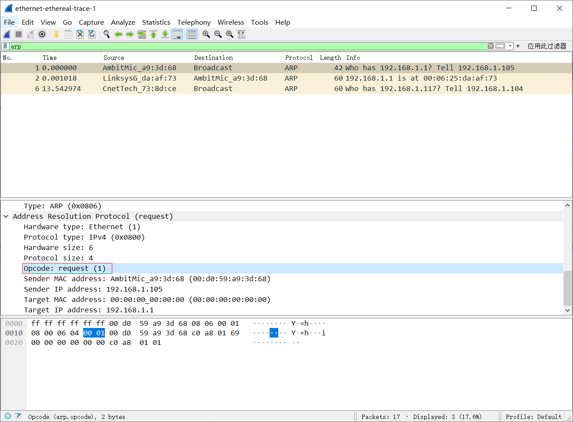The image size is (573, 422).
Task: Sort packets by the Protocol column header
Action: pos(301,58)
